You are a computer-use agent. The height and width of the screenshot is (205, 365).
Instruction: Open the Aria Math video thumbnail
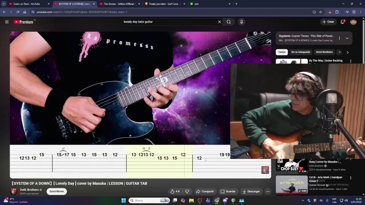pos(291,184)
